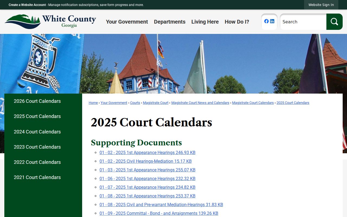Viewport: 347px width, 217px height.
Task: Open 01-09-2025 Committal Bond and Arraignments document
Action: tap(159, 213)
